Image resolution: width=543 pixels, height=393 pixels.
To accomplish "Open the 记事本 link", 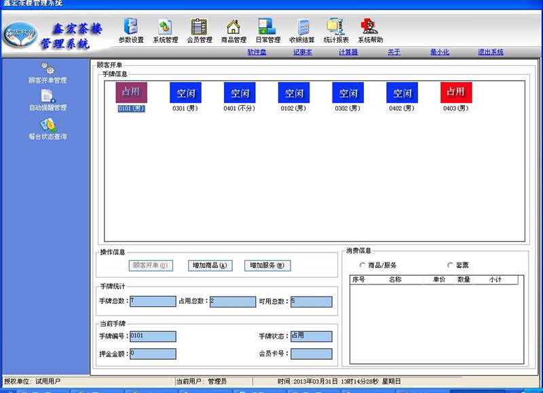I will (302, 52).
